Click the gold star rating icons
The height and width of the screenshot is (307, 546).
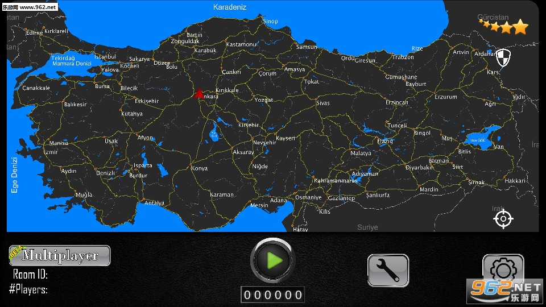504,26
